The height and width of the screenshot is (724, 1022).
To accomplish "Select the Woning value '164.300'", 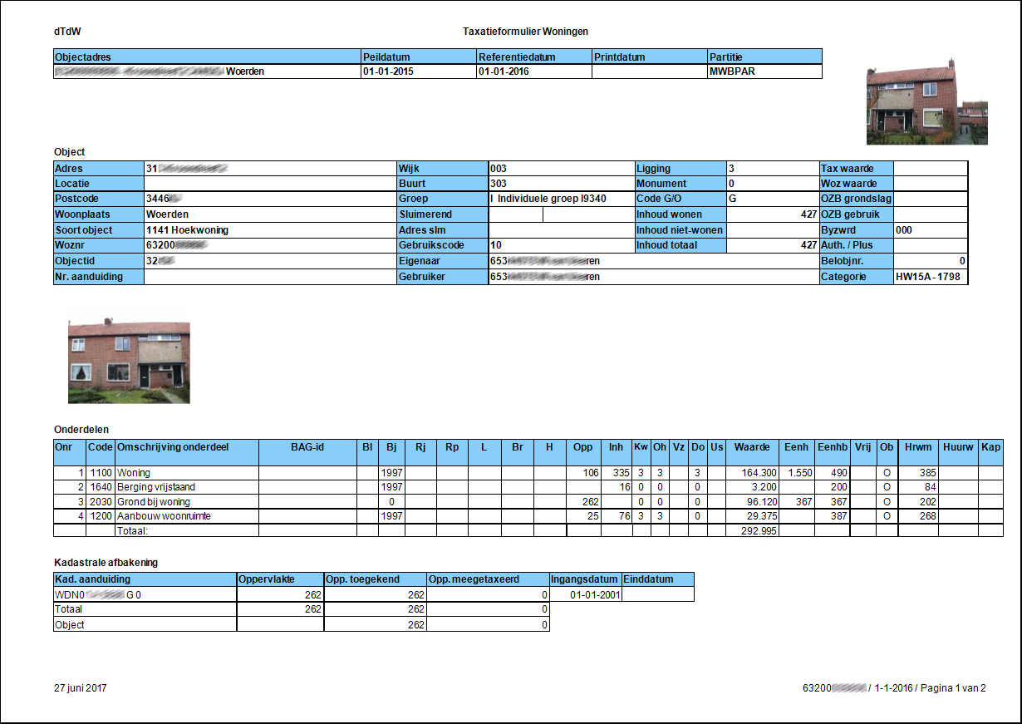I will pyautogui.click(x=759, y=473).
